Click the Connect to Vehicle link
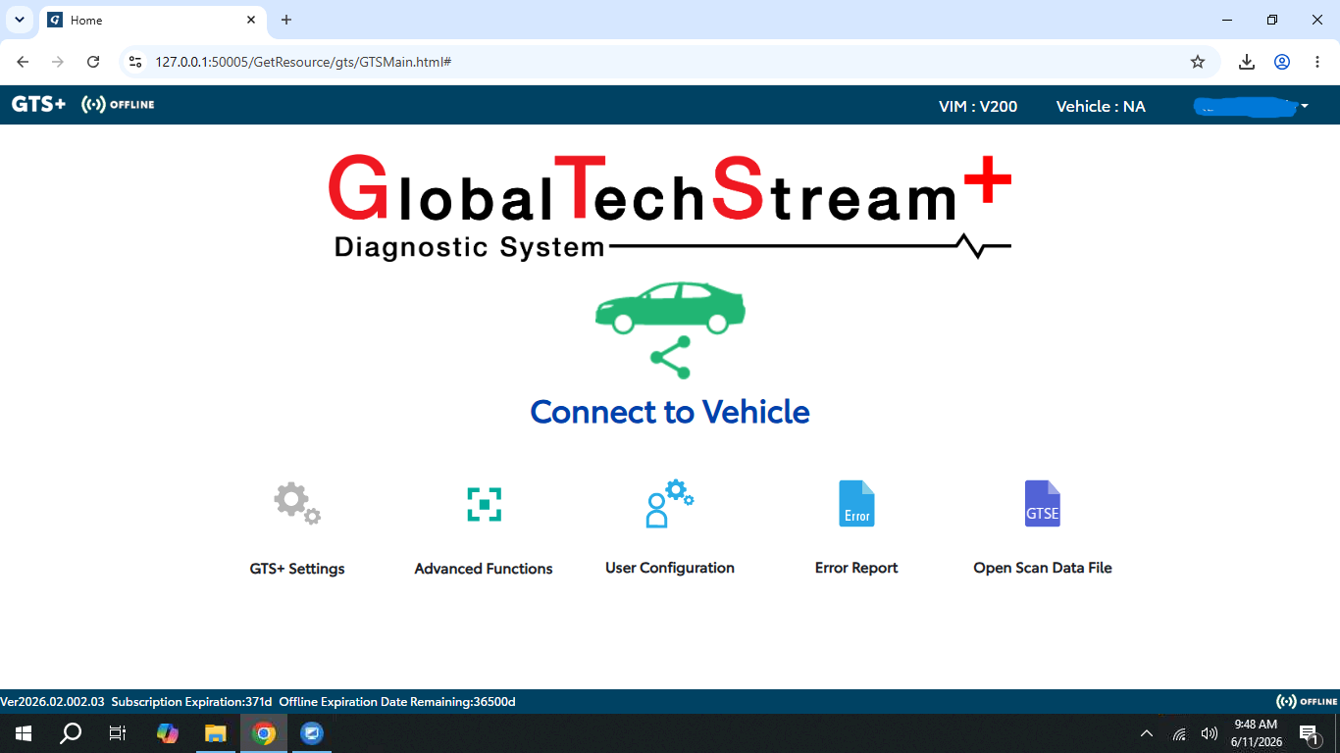The width and height of the screenshot is (1340, 753). click(x=670, y=412)
